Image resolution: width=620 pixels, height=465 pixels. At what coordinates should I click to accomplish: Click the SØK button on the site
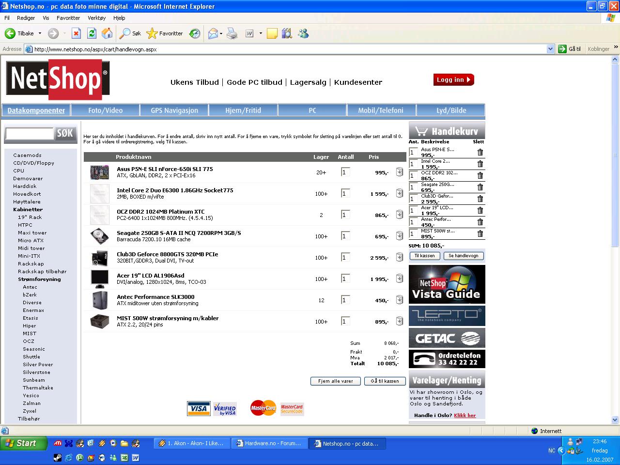(x=65, y=134)
